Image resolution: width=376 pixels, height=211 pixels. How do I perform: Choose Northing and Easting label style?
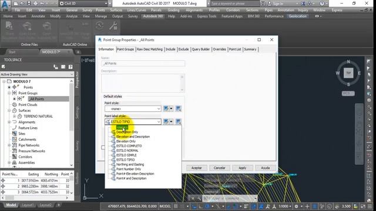[130, 164]
